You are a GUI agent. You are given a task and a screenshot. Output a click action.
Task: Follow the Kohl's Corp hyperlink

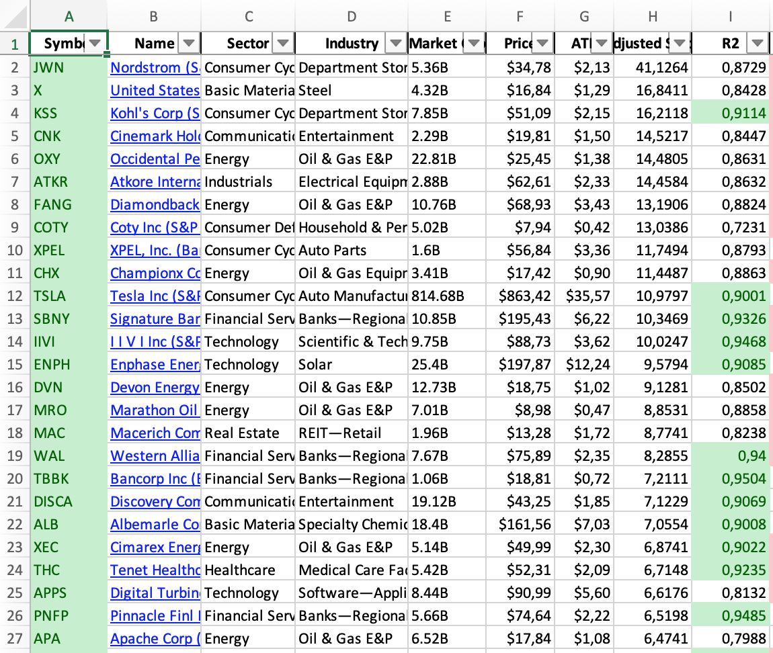[x=155, y=112]
